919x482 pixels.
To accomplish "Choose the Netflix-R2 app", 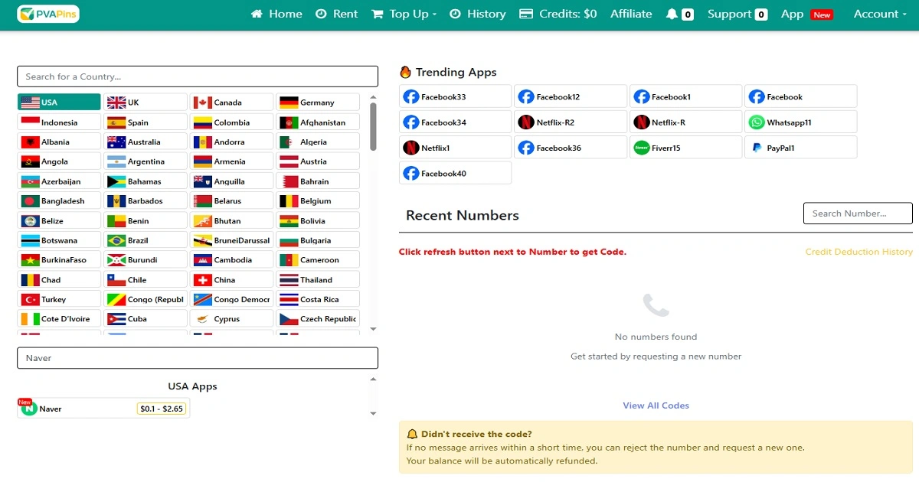I will click(571, 122).
